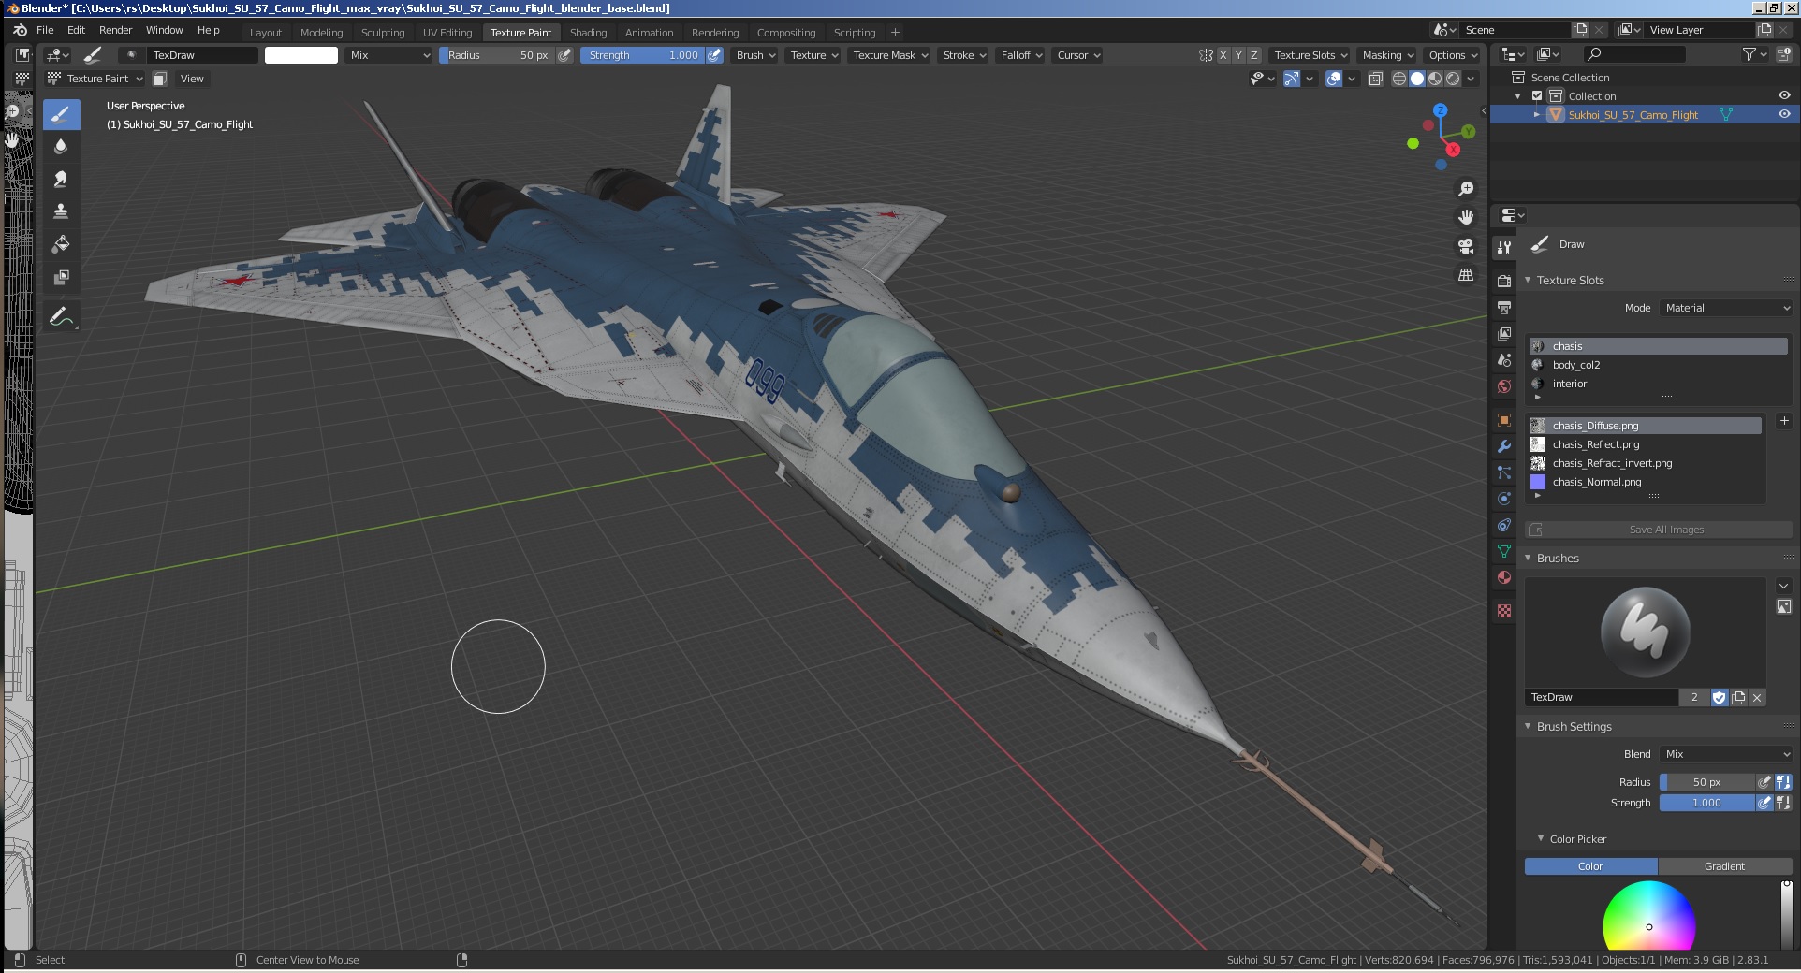
Task: Click the viewport pan hand icon
Action: pyautogui.click(x=1466, y=217)
